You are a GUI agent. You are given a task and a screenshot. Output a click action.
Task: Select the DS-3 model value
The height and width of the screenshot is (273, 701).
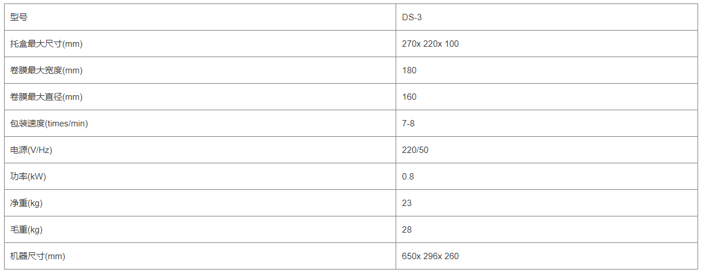pos(412,17)
